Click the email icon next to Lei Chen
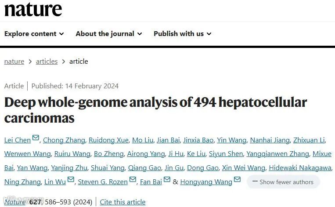The width and height of the screenshot is (335, 207). (x=36, y=137)
